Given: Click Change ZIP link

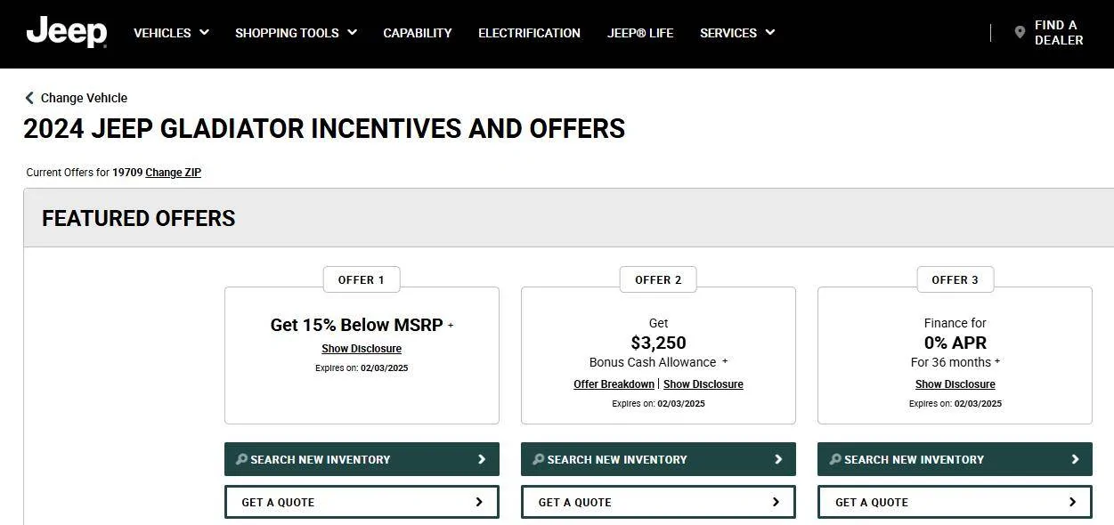Looking at the screenshot, I should click(x=174, y=173).
